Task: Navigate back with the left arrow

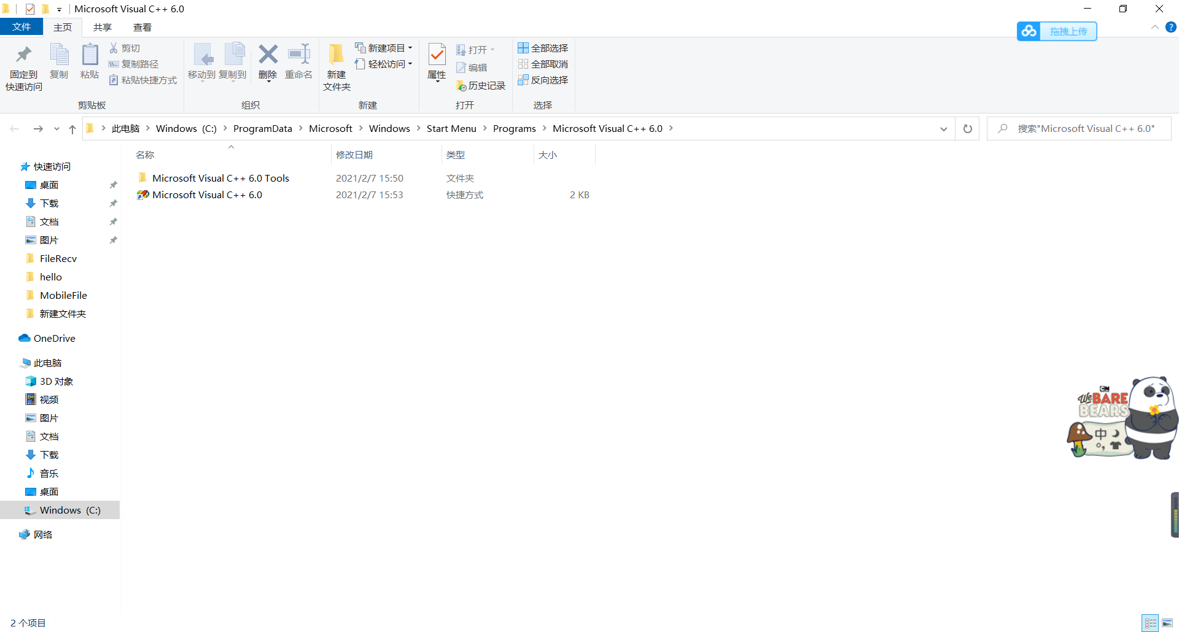Action: [x=15, y=129]
